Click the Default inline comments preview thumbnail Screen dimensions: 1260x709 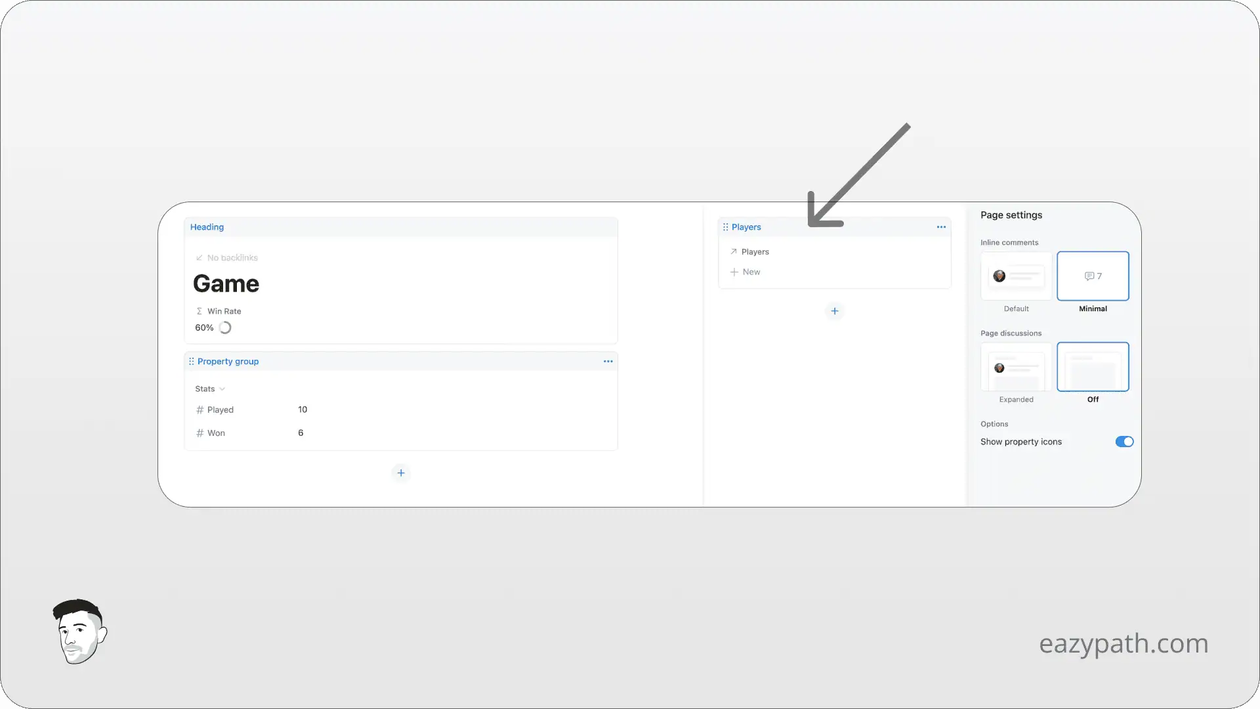point(1015,276)
